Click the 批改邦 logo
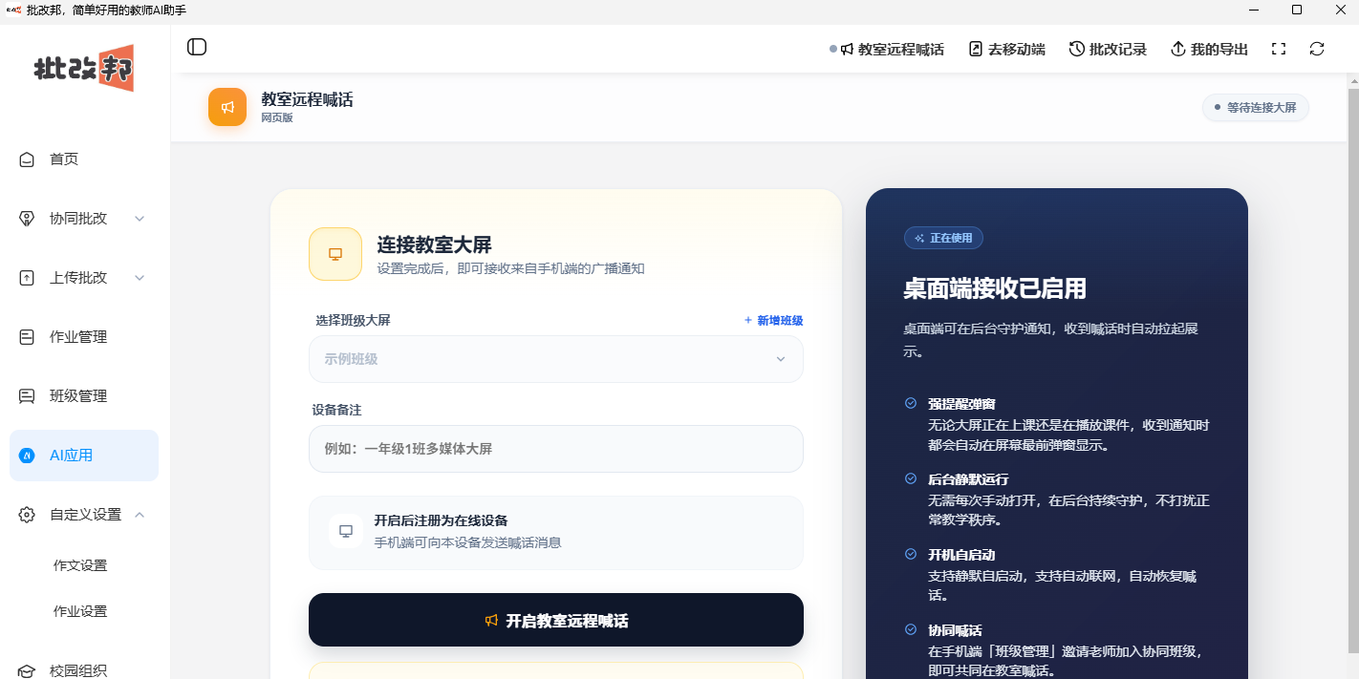The image size is (1359, 679). pyautogui.click(x=84, y=68)
